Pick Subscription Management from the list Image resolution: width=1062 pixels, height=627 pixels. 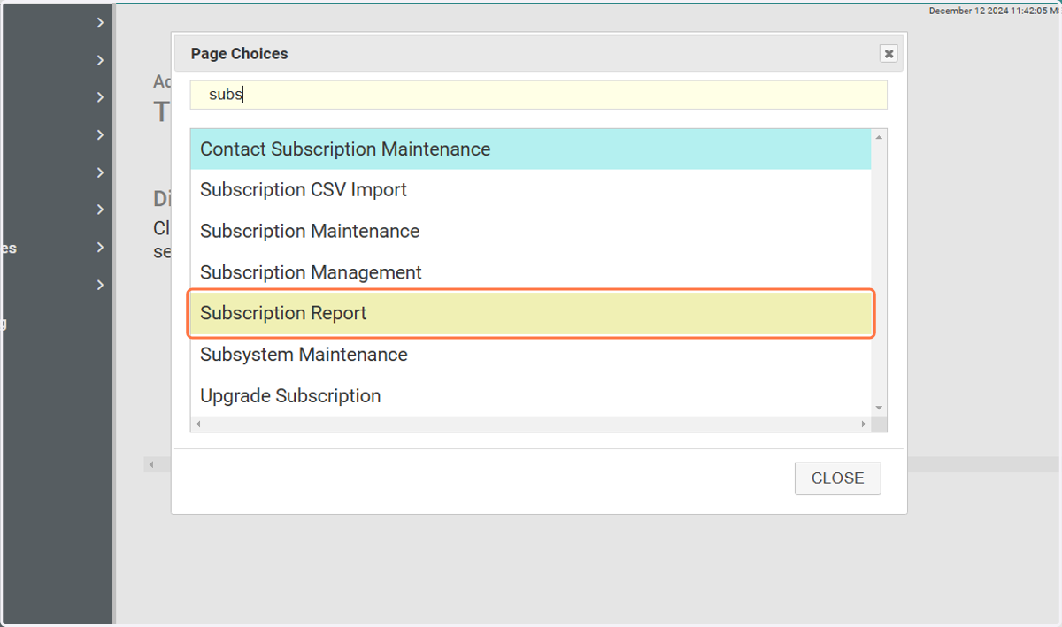[x=531, y=272]
